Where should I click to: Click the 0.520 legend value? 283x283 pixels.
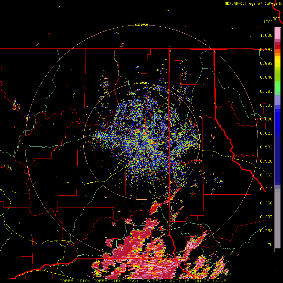tap(266, 161)
